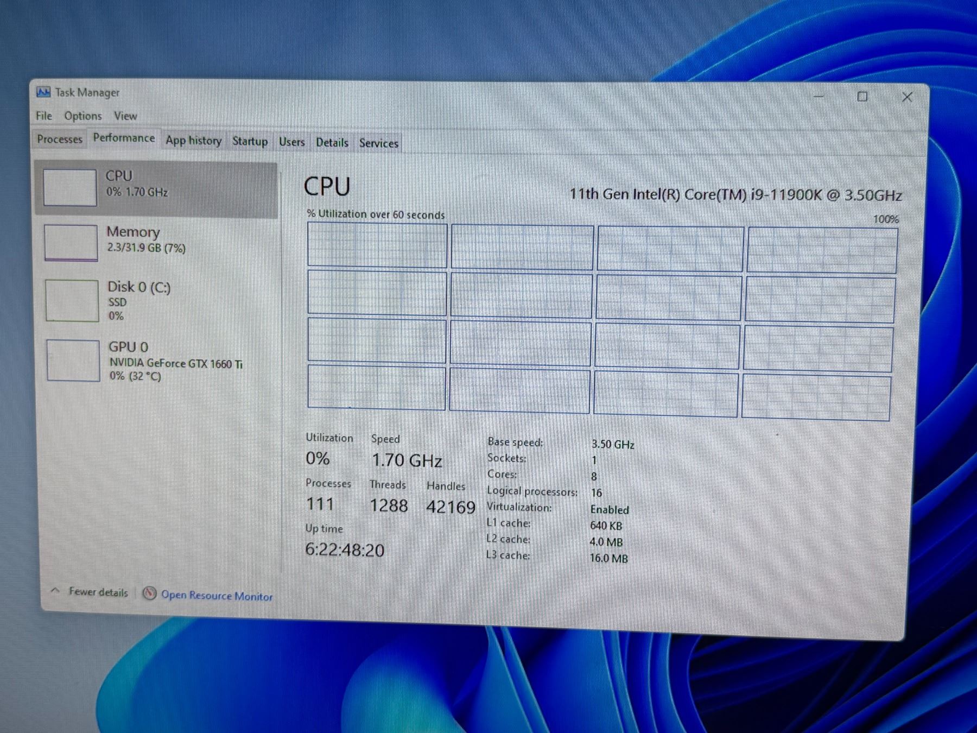Viewport: 977px width, 733px height.
Task: Select the Memory usage graph thumbnail
Action: pyautogui.click(x=71, y=243)
